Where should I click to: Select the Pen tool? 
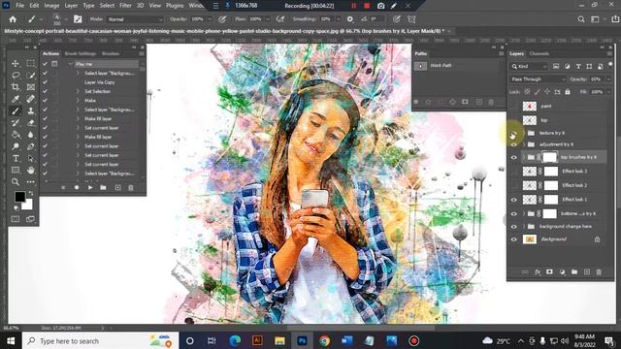[30, 146]
